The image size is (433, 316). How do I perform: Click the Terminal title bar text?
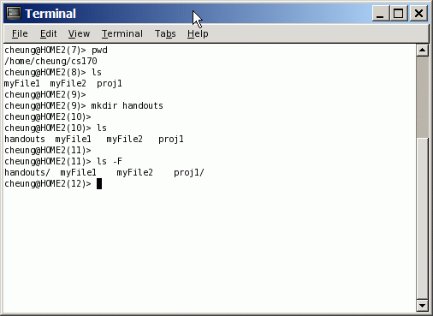pos(50,14)
